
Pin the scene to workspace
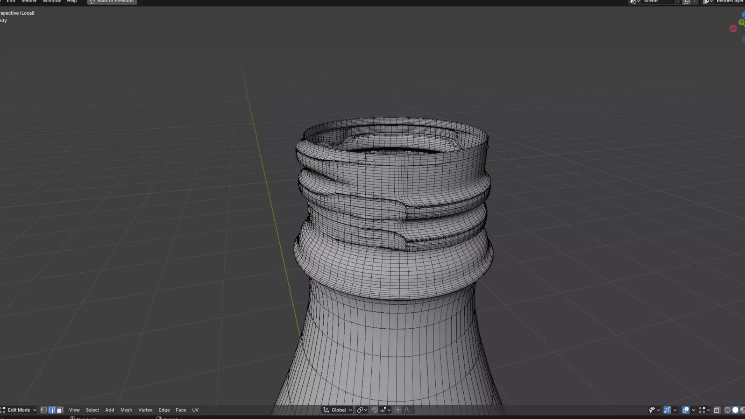point(677,2)
